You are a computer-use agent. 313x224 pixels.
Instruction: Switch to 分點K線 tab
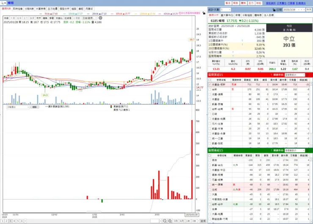[29, 9]
